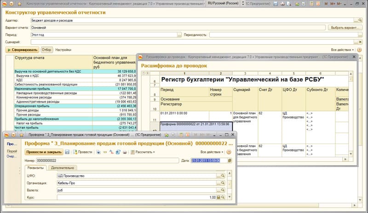Click ellipsis button in Периодичность field
Screen dimensions: 368x213
tap(360, 35)
